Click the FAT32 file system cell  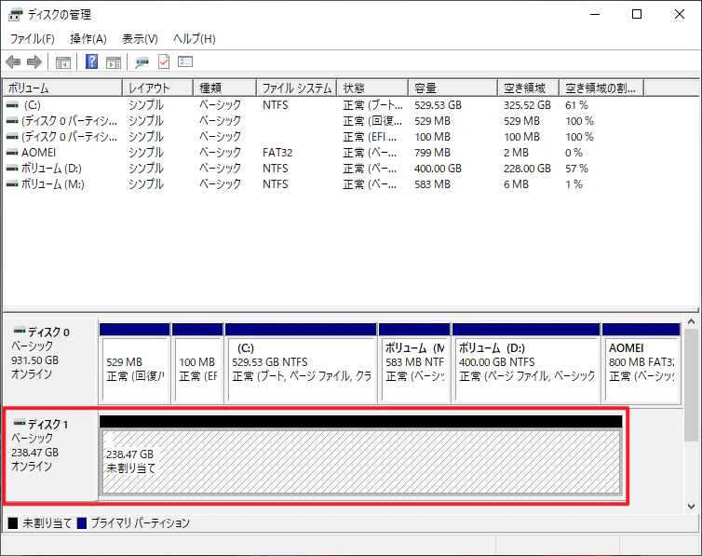pyautogui.click(x=277, y=153)
